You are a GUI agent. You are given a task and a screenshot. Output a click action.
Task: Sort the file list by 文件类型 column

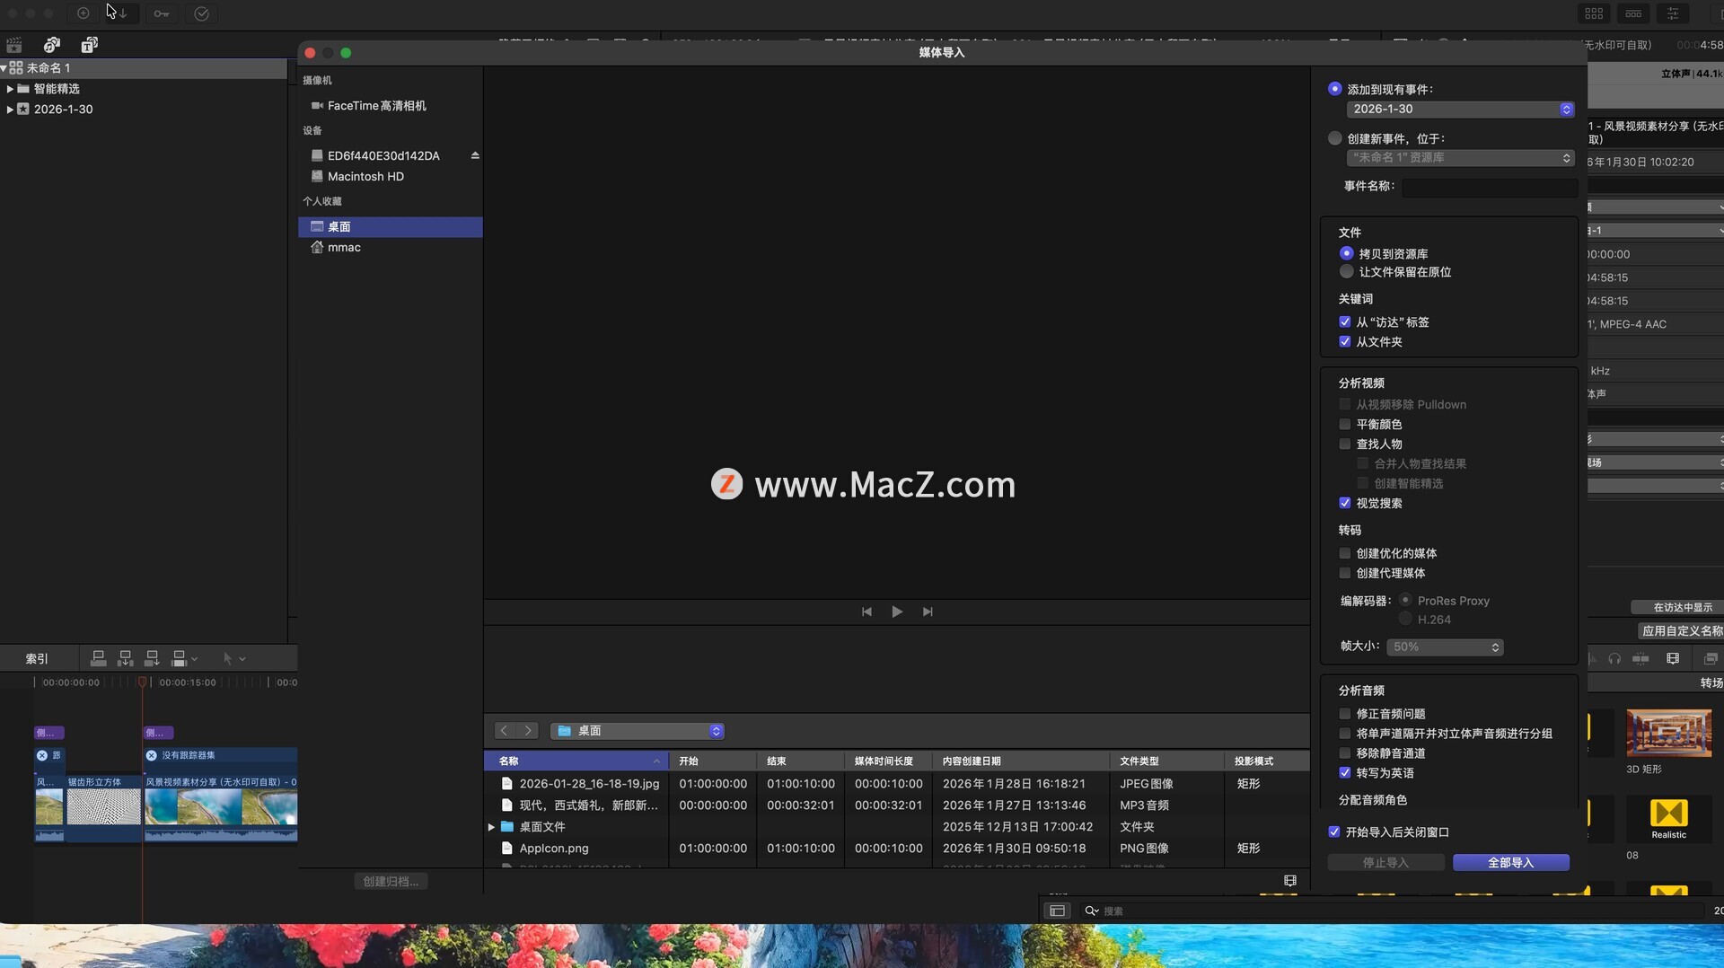(x=1139, y=761)
